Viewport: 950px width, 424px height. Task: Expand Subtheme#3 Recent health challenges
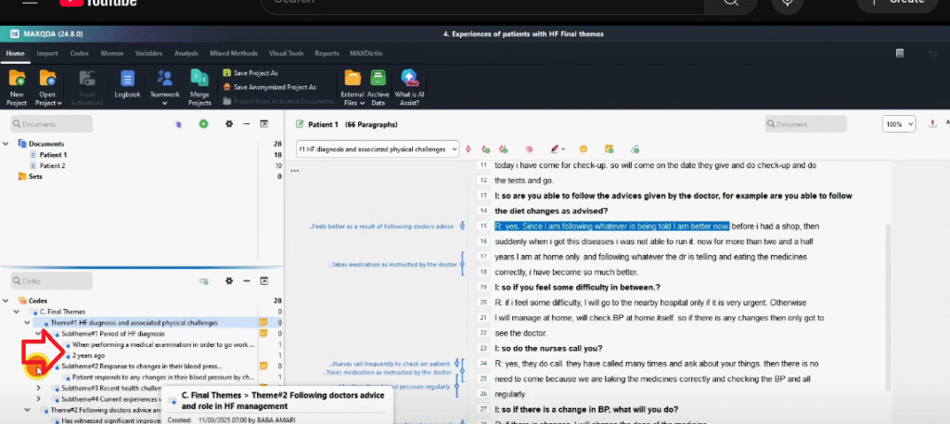coord(39,388)
